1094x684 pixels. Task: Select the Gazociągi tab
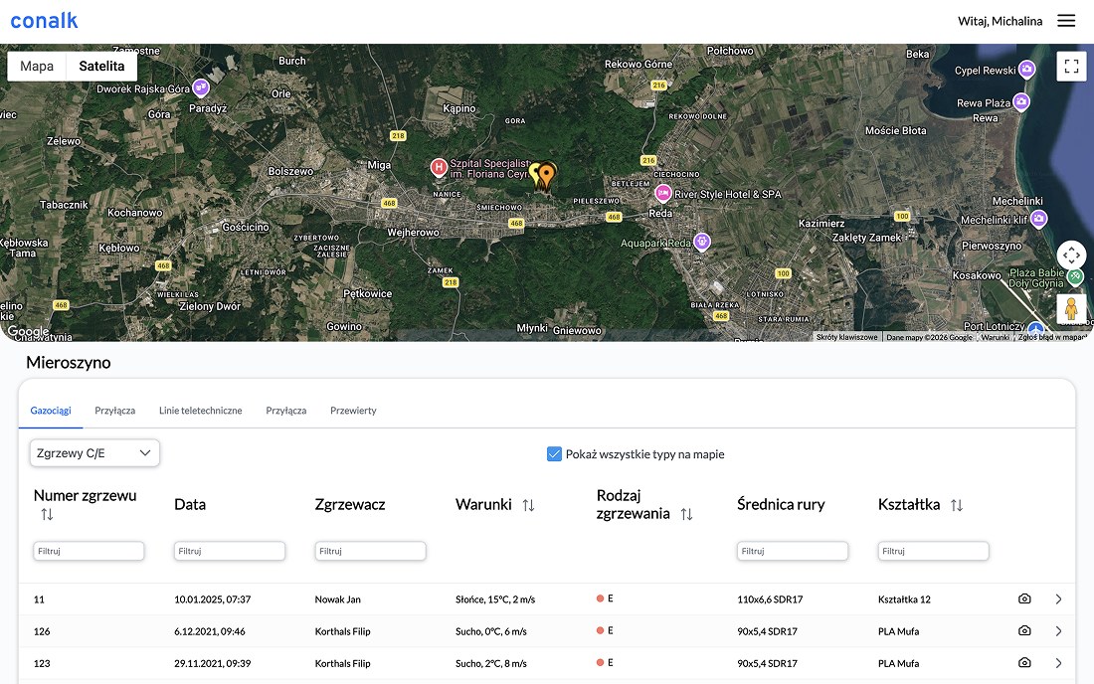[x=51, y=411]
